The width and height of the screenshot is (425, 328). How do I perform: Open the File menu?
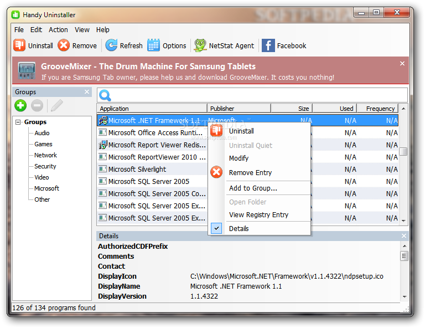coord(19,29)
